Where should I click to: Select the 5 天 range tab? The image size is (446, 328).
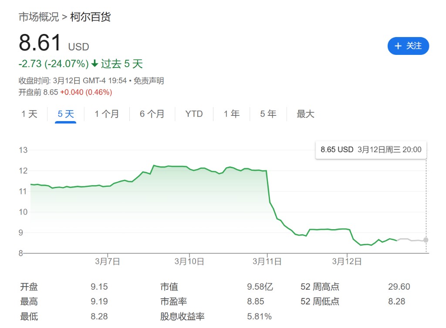(x=66, y=114)
